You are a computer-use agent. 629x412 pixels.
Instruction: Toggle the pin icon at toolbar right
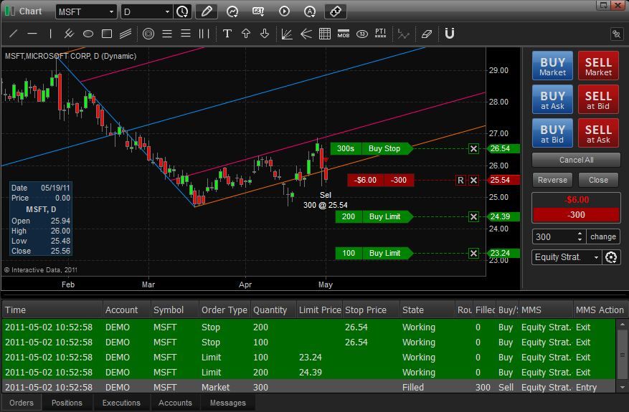pyautogui.click(x=617, y=34)
